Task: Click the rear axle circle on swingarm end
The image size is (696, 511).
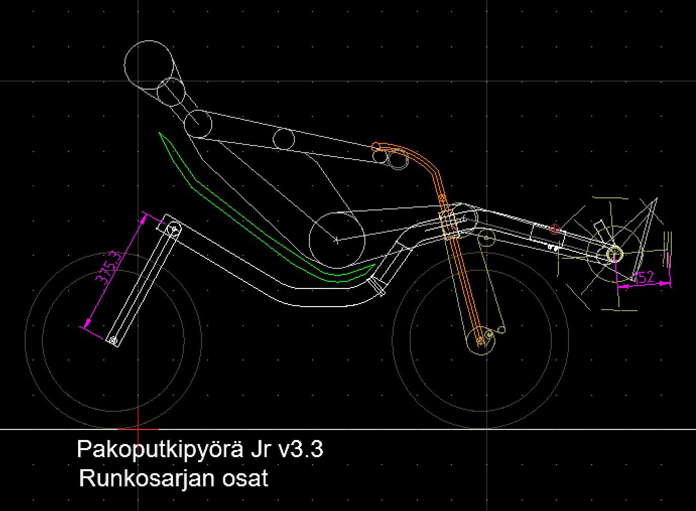Action: (114, 341)
